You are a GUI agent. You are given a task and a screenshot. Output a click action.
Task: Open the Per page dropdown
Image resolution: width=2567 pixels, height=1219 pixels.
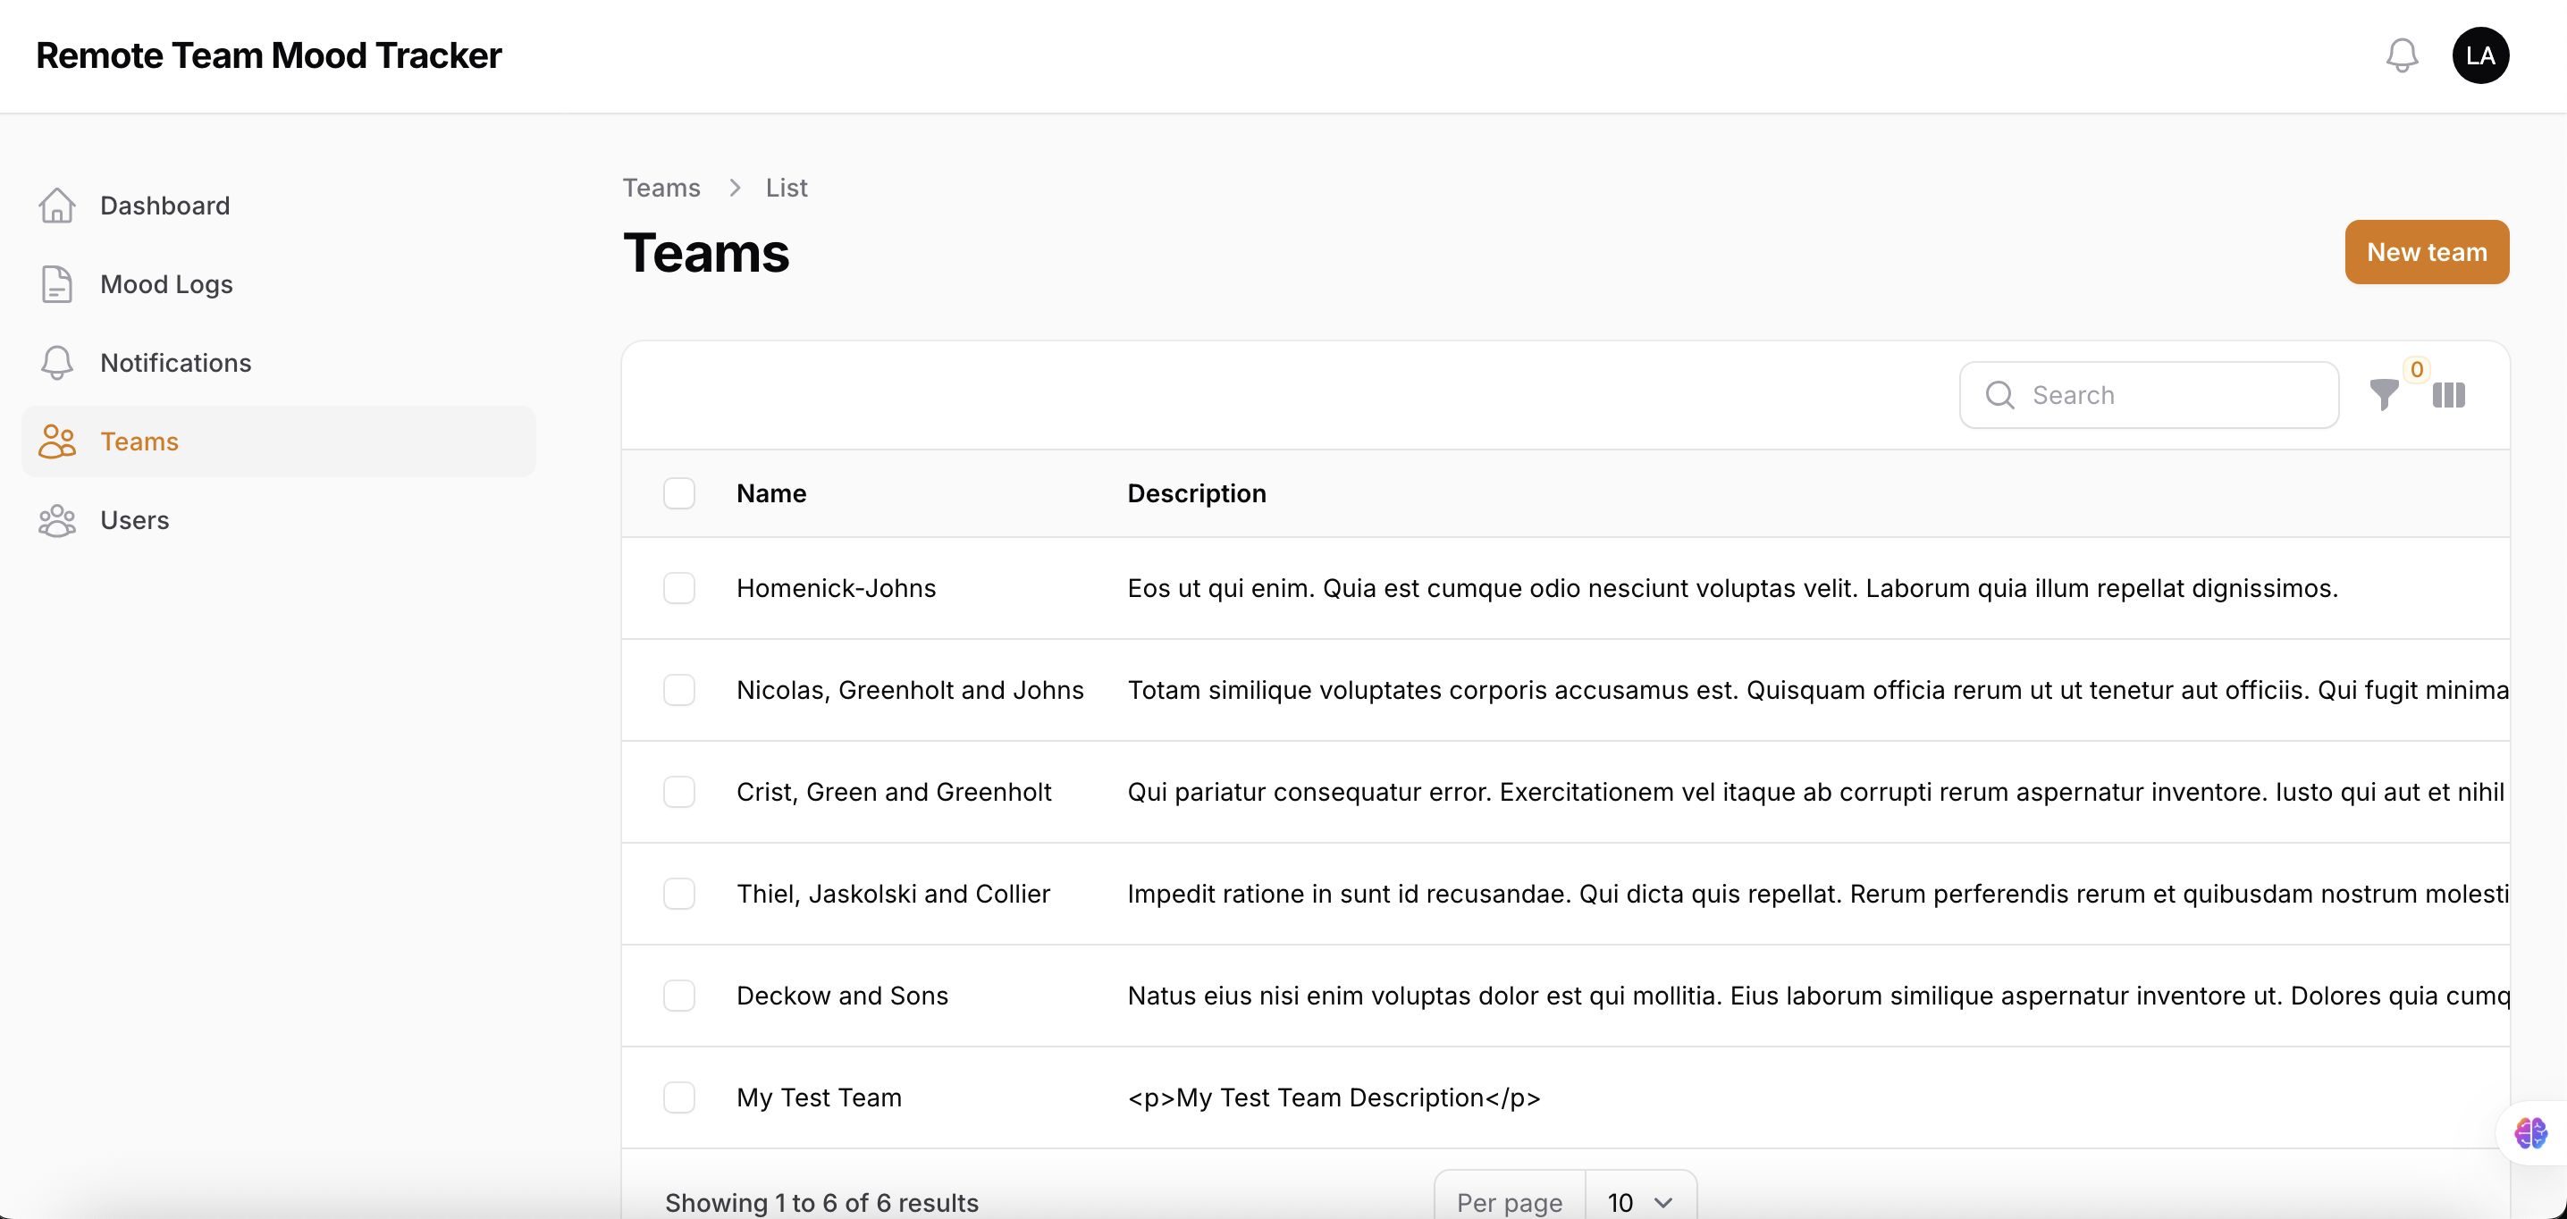click(x=1639, y=1202)
